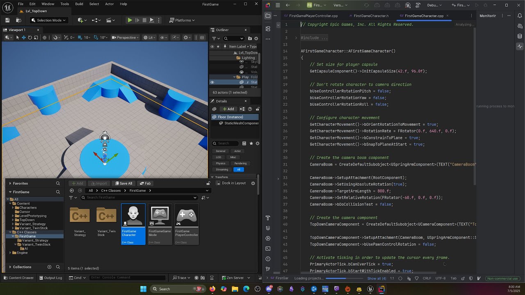The height and width of the screenshot is (295, 525).
Task: Enable the Rendering filter in Details
Action: pyautogui.click(x=240, y=163)
